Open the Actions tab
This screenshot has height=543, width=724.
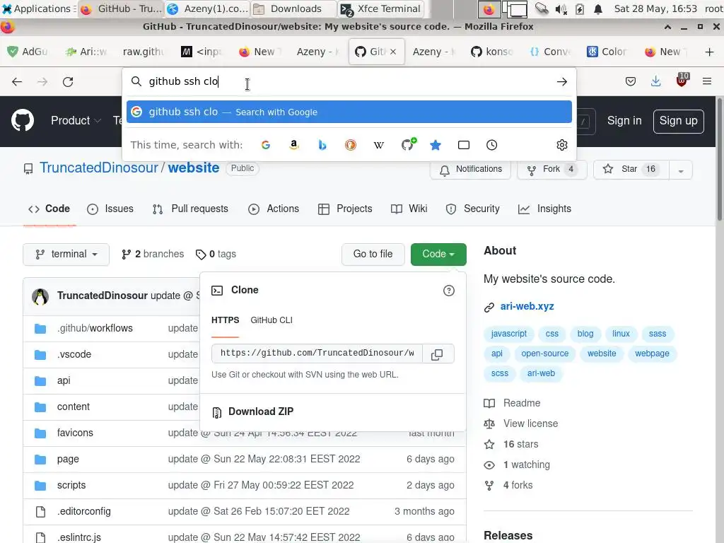[274, 209]
